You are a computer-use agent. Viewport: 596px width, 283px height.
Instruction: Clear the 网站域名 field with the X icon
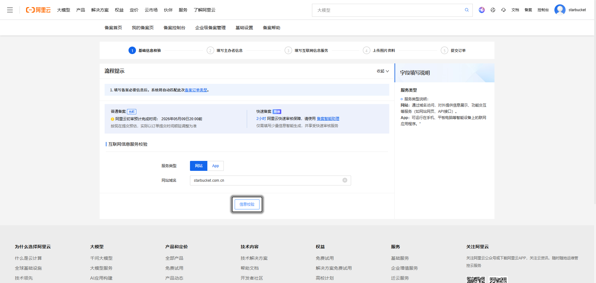point(345,180)
